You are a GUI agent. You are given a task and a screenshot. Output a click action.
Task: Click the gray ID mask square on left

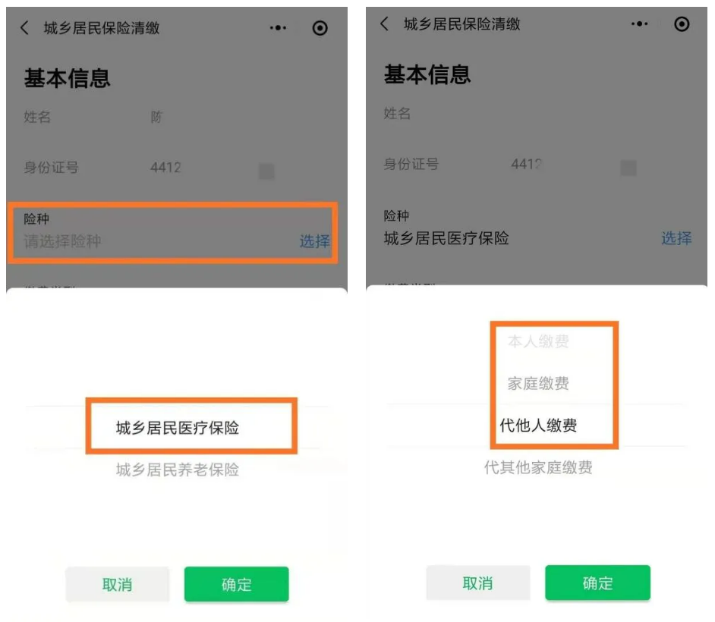click(266, 171)
